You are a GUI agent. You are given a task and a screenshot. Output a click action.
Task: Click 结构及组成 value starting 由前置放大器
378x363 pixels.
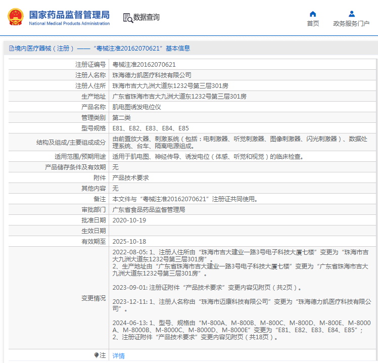240,142
